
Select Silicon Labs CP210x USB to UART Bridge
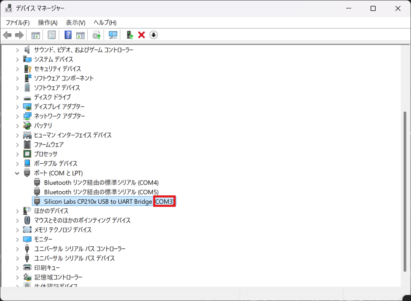tap(104, 202)
